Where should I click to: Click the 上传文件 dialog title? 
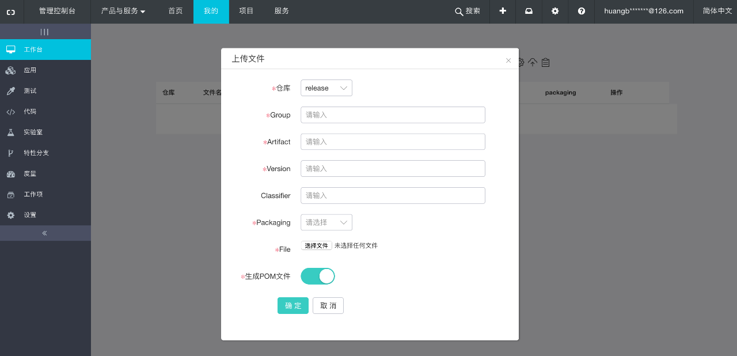tap(248, 59)
